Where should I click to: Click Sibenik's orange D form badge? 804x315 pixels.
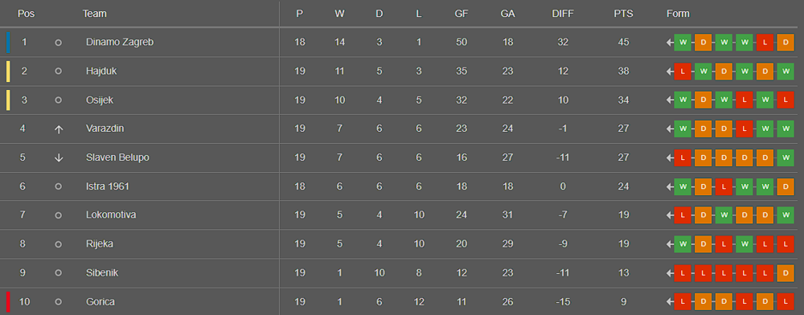click(x=786, y=273)
